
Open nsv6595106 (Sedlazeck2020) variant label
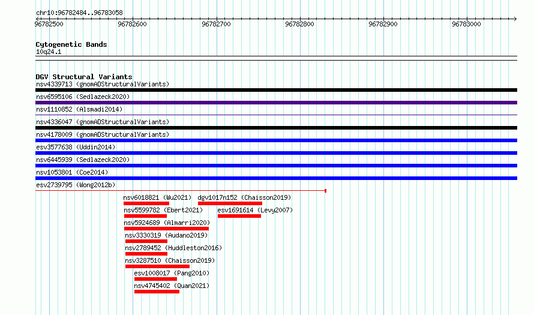[x=83, y=97]
